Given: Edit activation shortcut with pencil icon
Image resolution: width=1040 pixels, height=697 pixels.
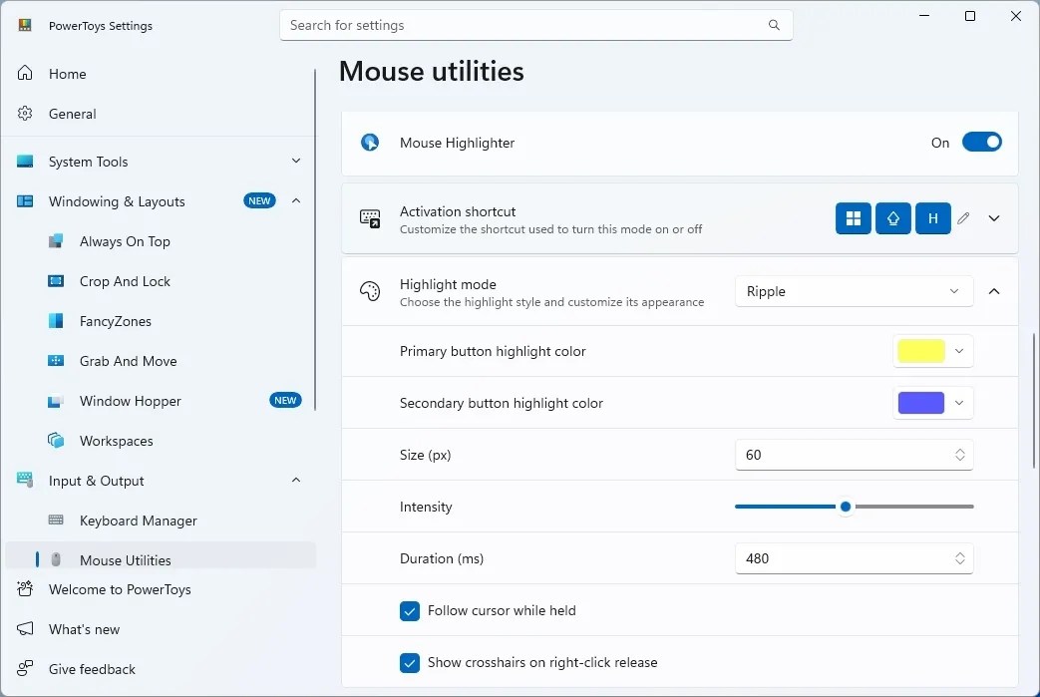Looking at the screenshot, I should (x=964, y=218).
